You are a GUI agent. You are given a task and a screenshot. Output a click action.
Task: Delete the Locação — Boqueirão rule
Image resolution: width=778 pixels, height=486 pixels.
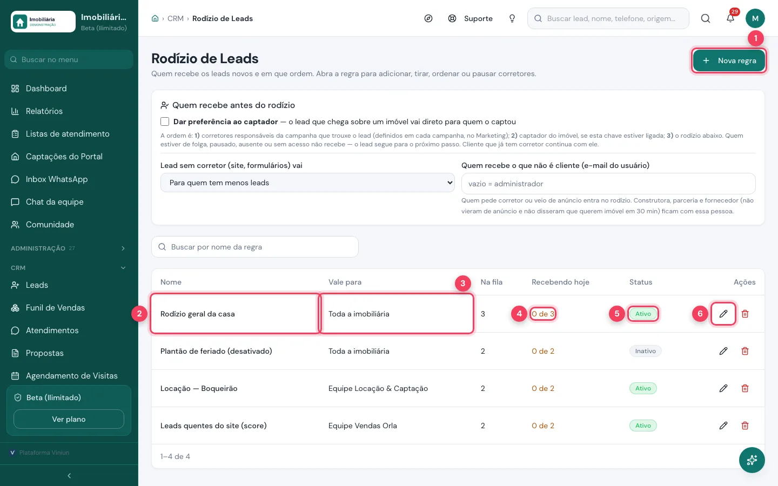tap(745, 388)
